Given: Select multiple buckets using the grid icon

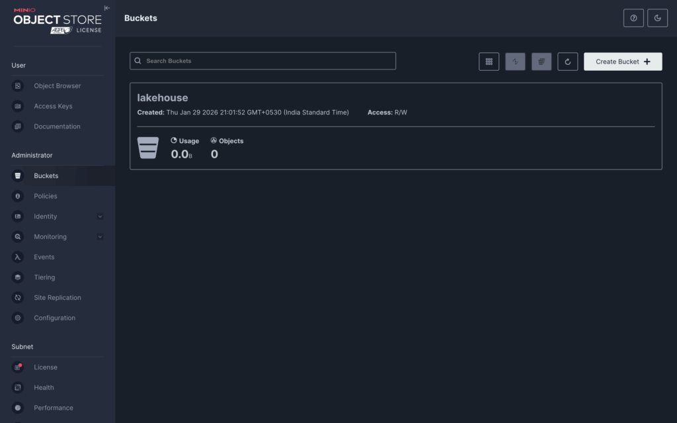Looking at the screenshot, I should [489, 62].
